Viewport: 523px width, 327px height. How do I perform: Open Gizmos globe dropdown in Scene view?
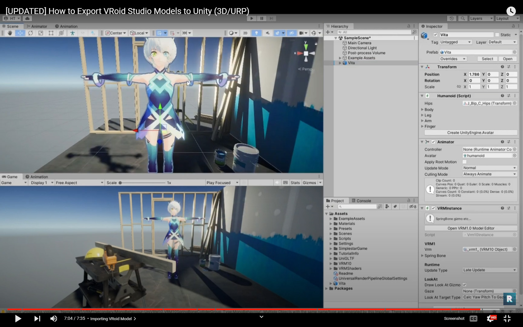[x=316, y=33]
